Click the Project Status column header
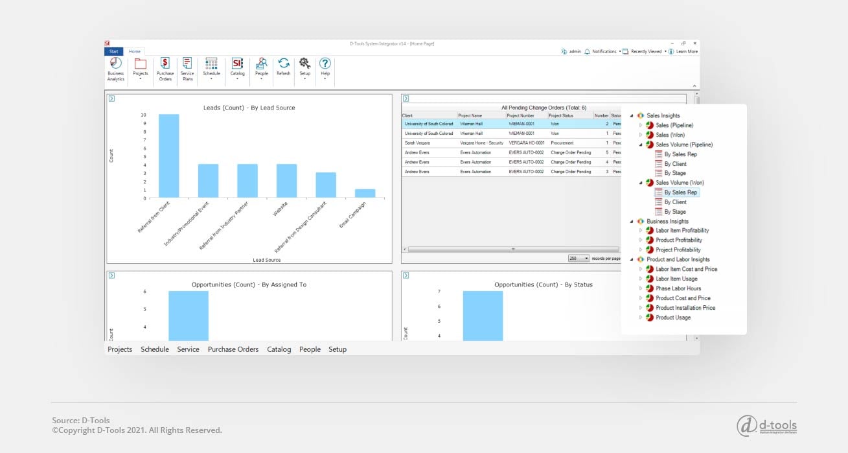This screenshot has height=453, width=848. point(571,115)
